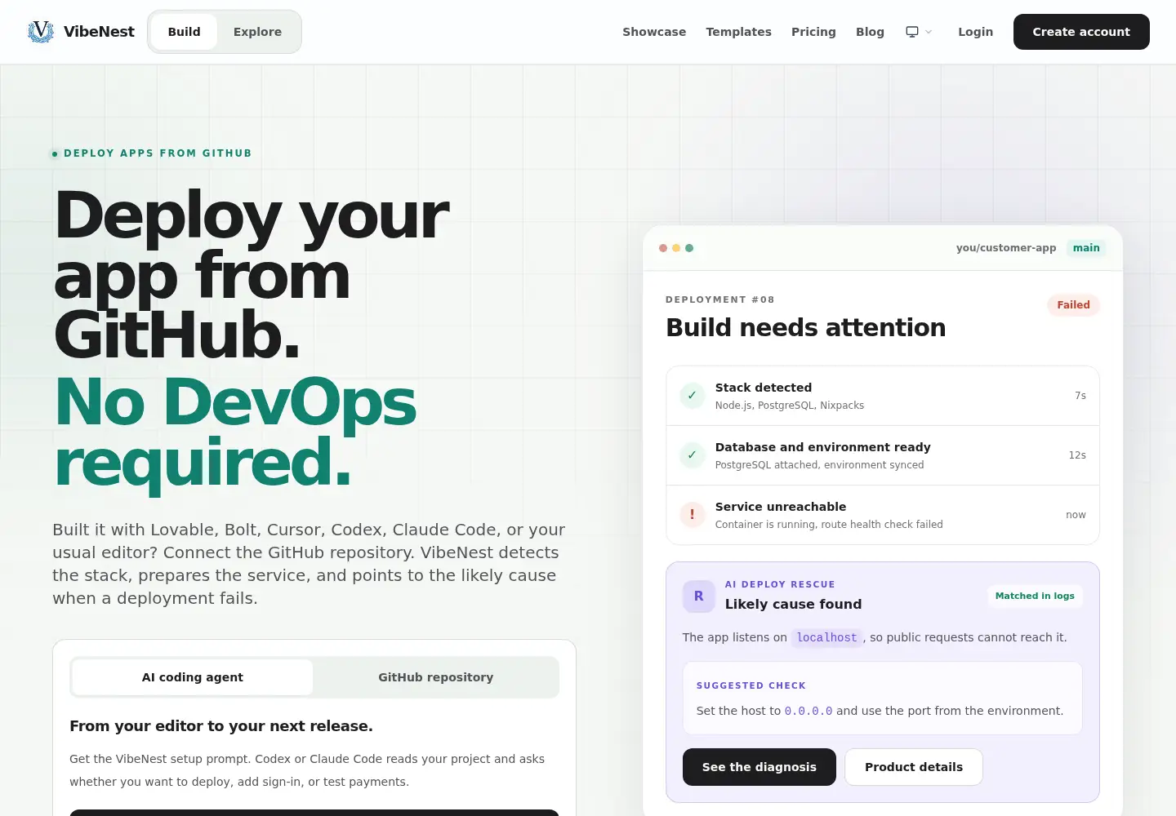Image resolution: width=1176 pixels, height=816 pixels.
Task: Open the Pricing page
Action: [x=813, y=32]
